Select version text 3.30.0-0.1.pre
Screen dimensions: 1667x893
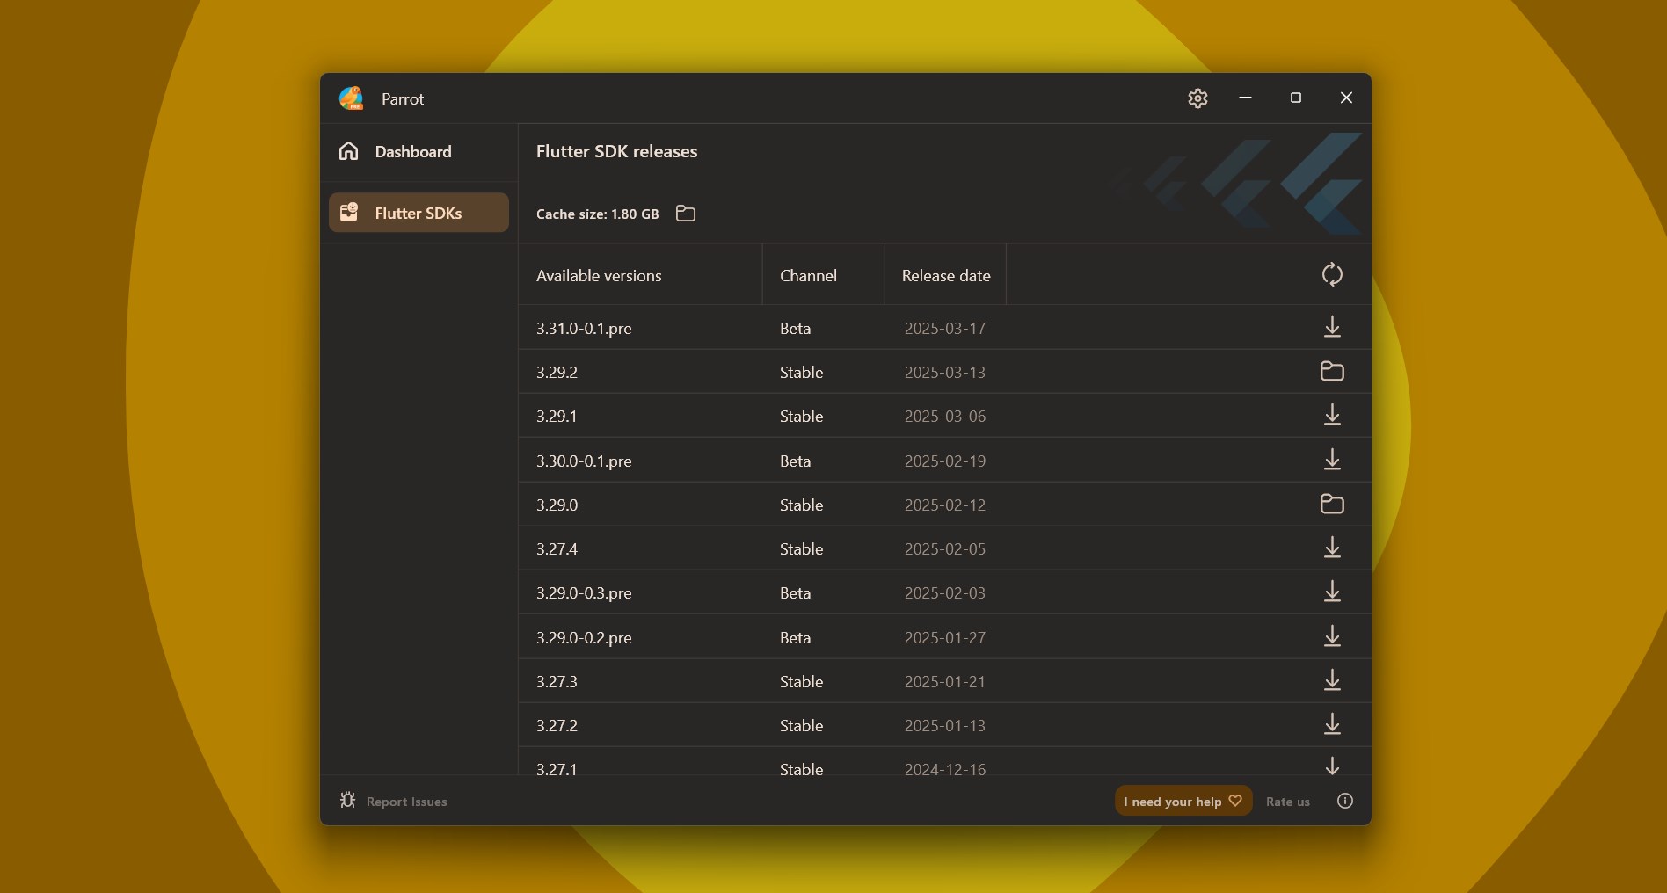(x=584, y=461)
